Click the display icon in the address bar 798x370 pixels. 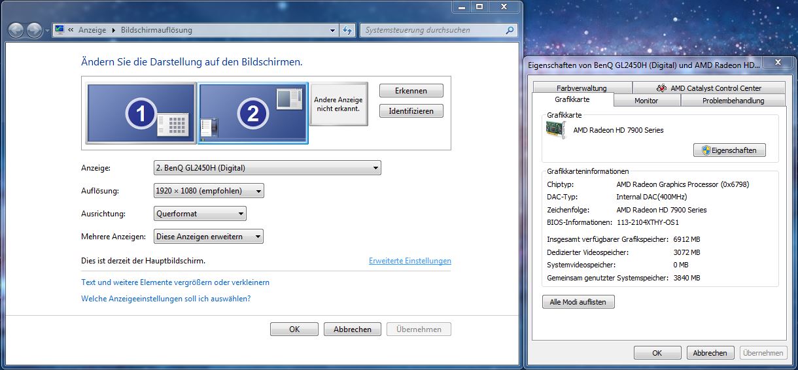[60, 29]
